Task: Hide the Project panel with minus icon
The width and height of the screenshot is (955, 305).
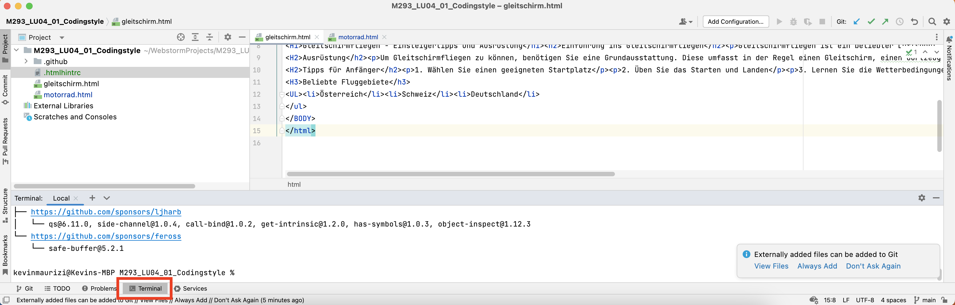Action: (242, 37)
